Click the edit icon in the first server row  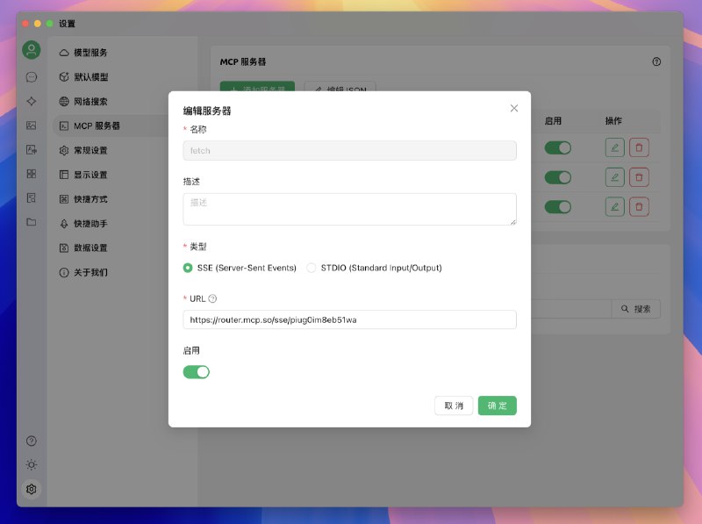click(x=615, y=147)
